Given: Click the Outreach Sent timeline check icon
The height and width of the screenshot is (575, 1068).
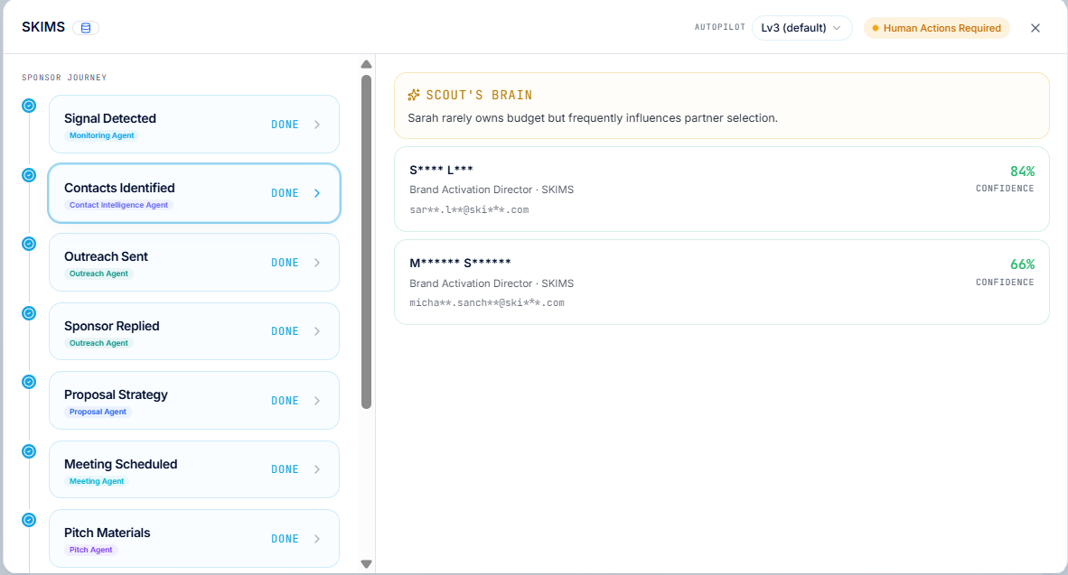Looking at the screenshot, I should 29,244.
